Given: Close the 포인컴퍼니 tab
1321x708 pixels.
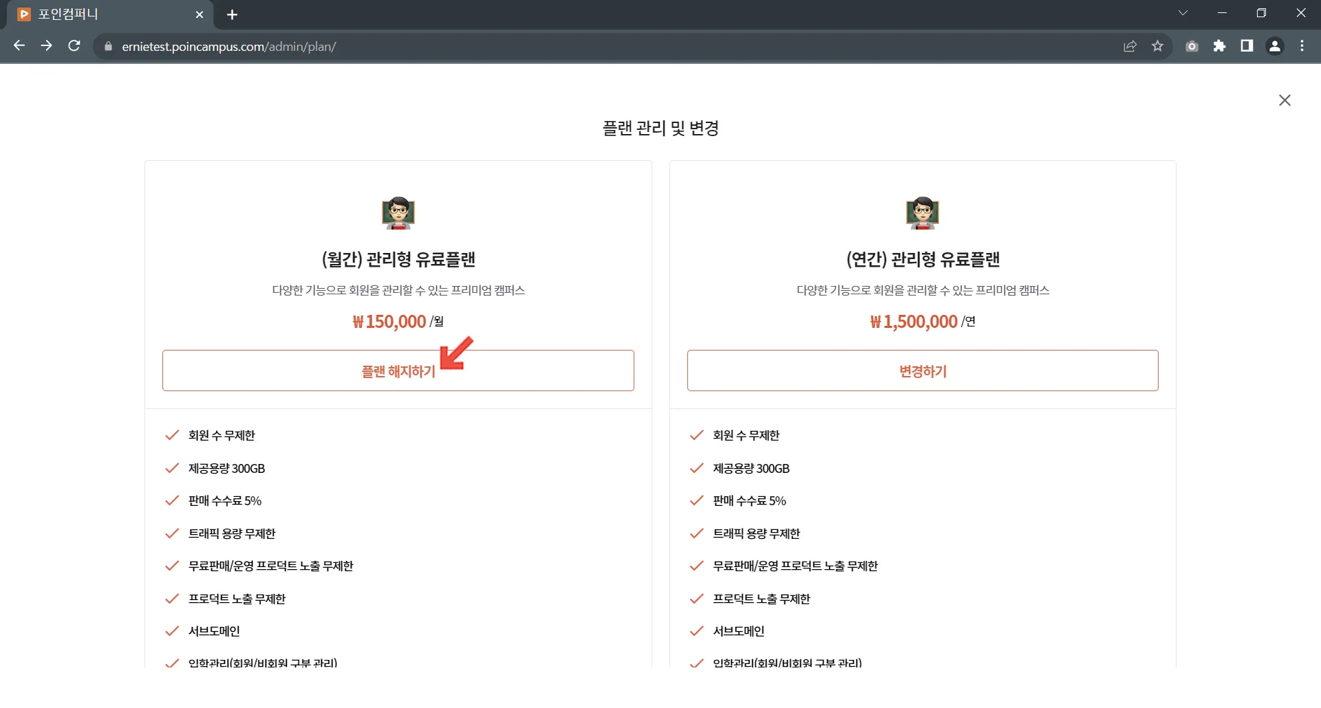Looking at the screenshot, I should 200,14.
